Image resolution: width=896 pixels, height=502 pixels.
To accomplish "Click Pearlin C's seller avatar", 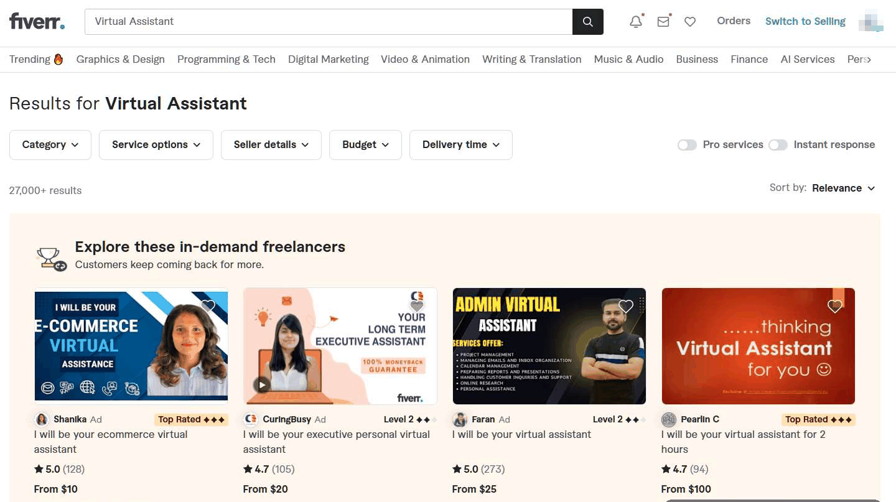I will point(669,419).
